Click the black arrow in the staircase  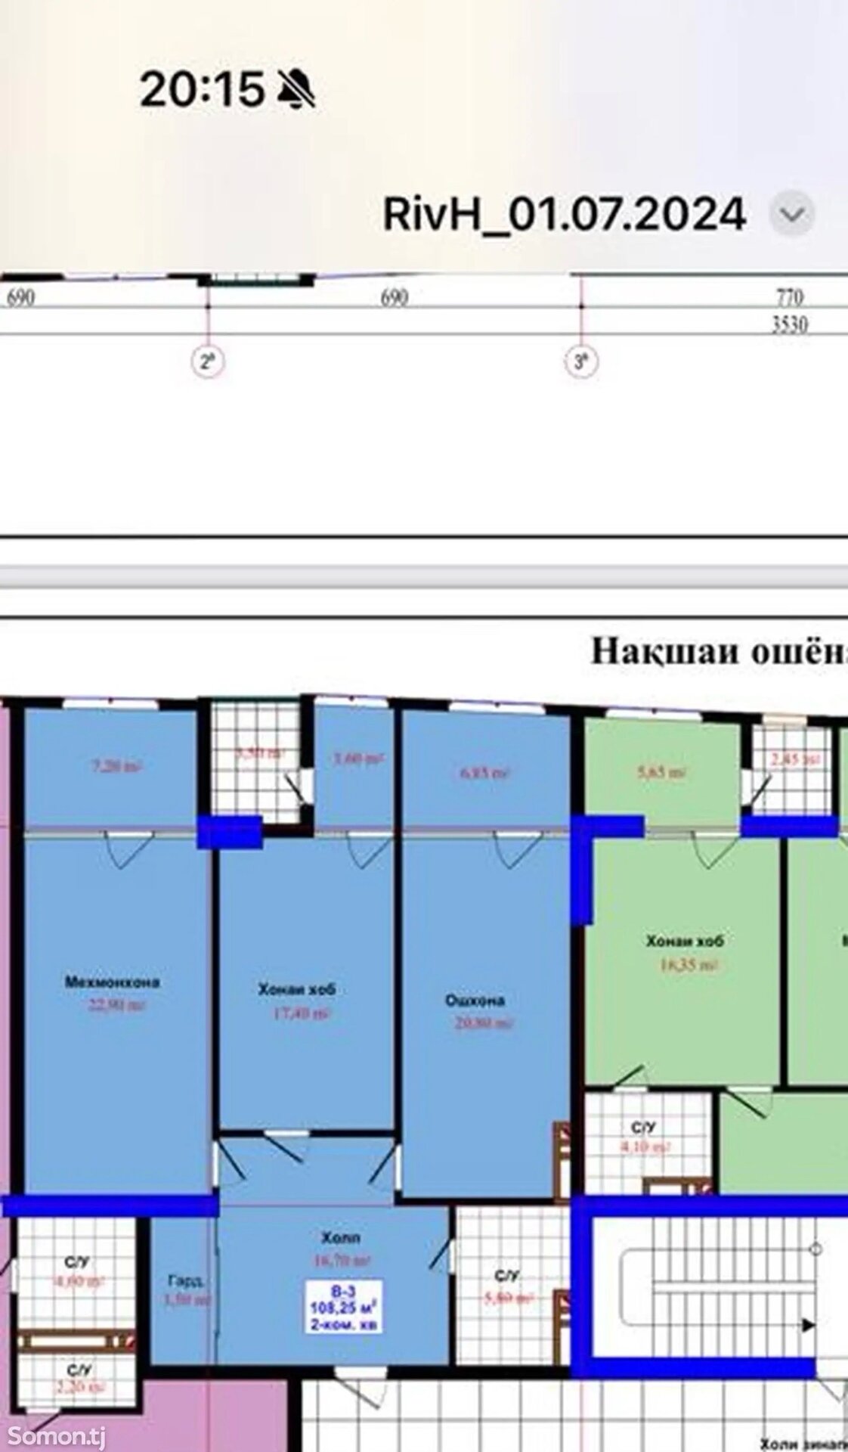[808, 1325]
